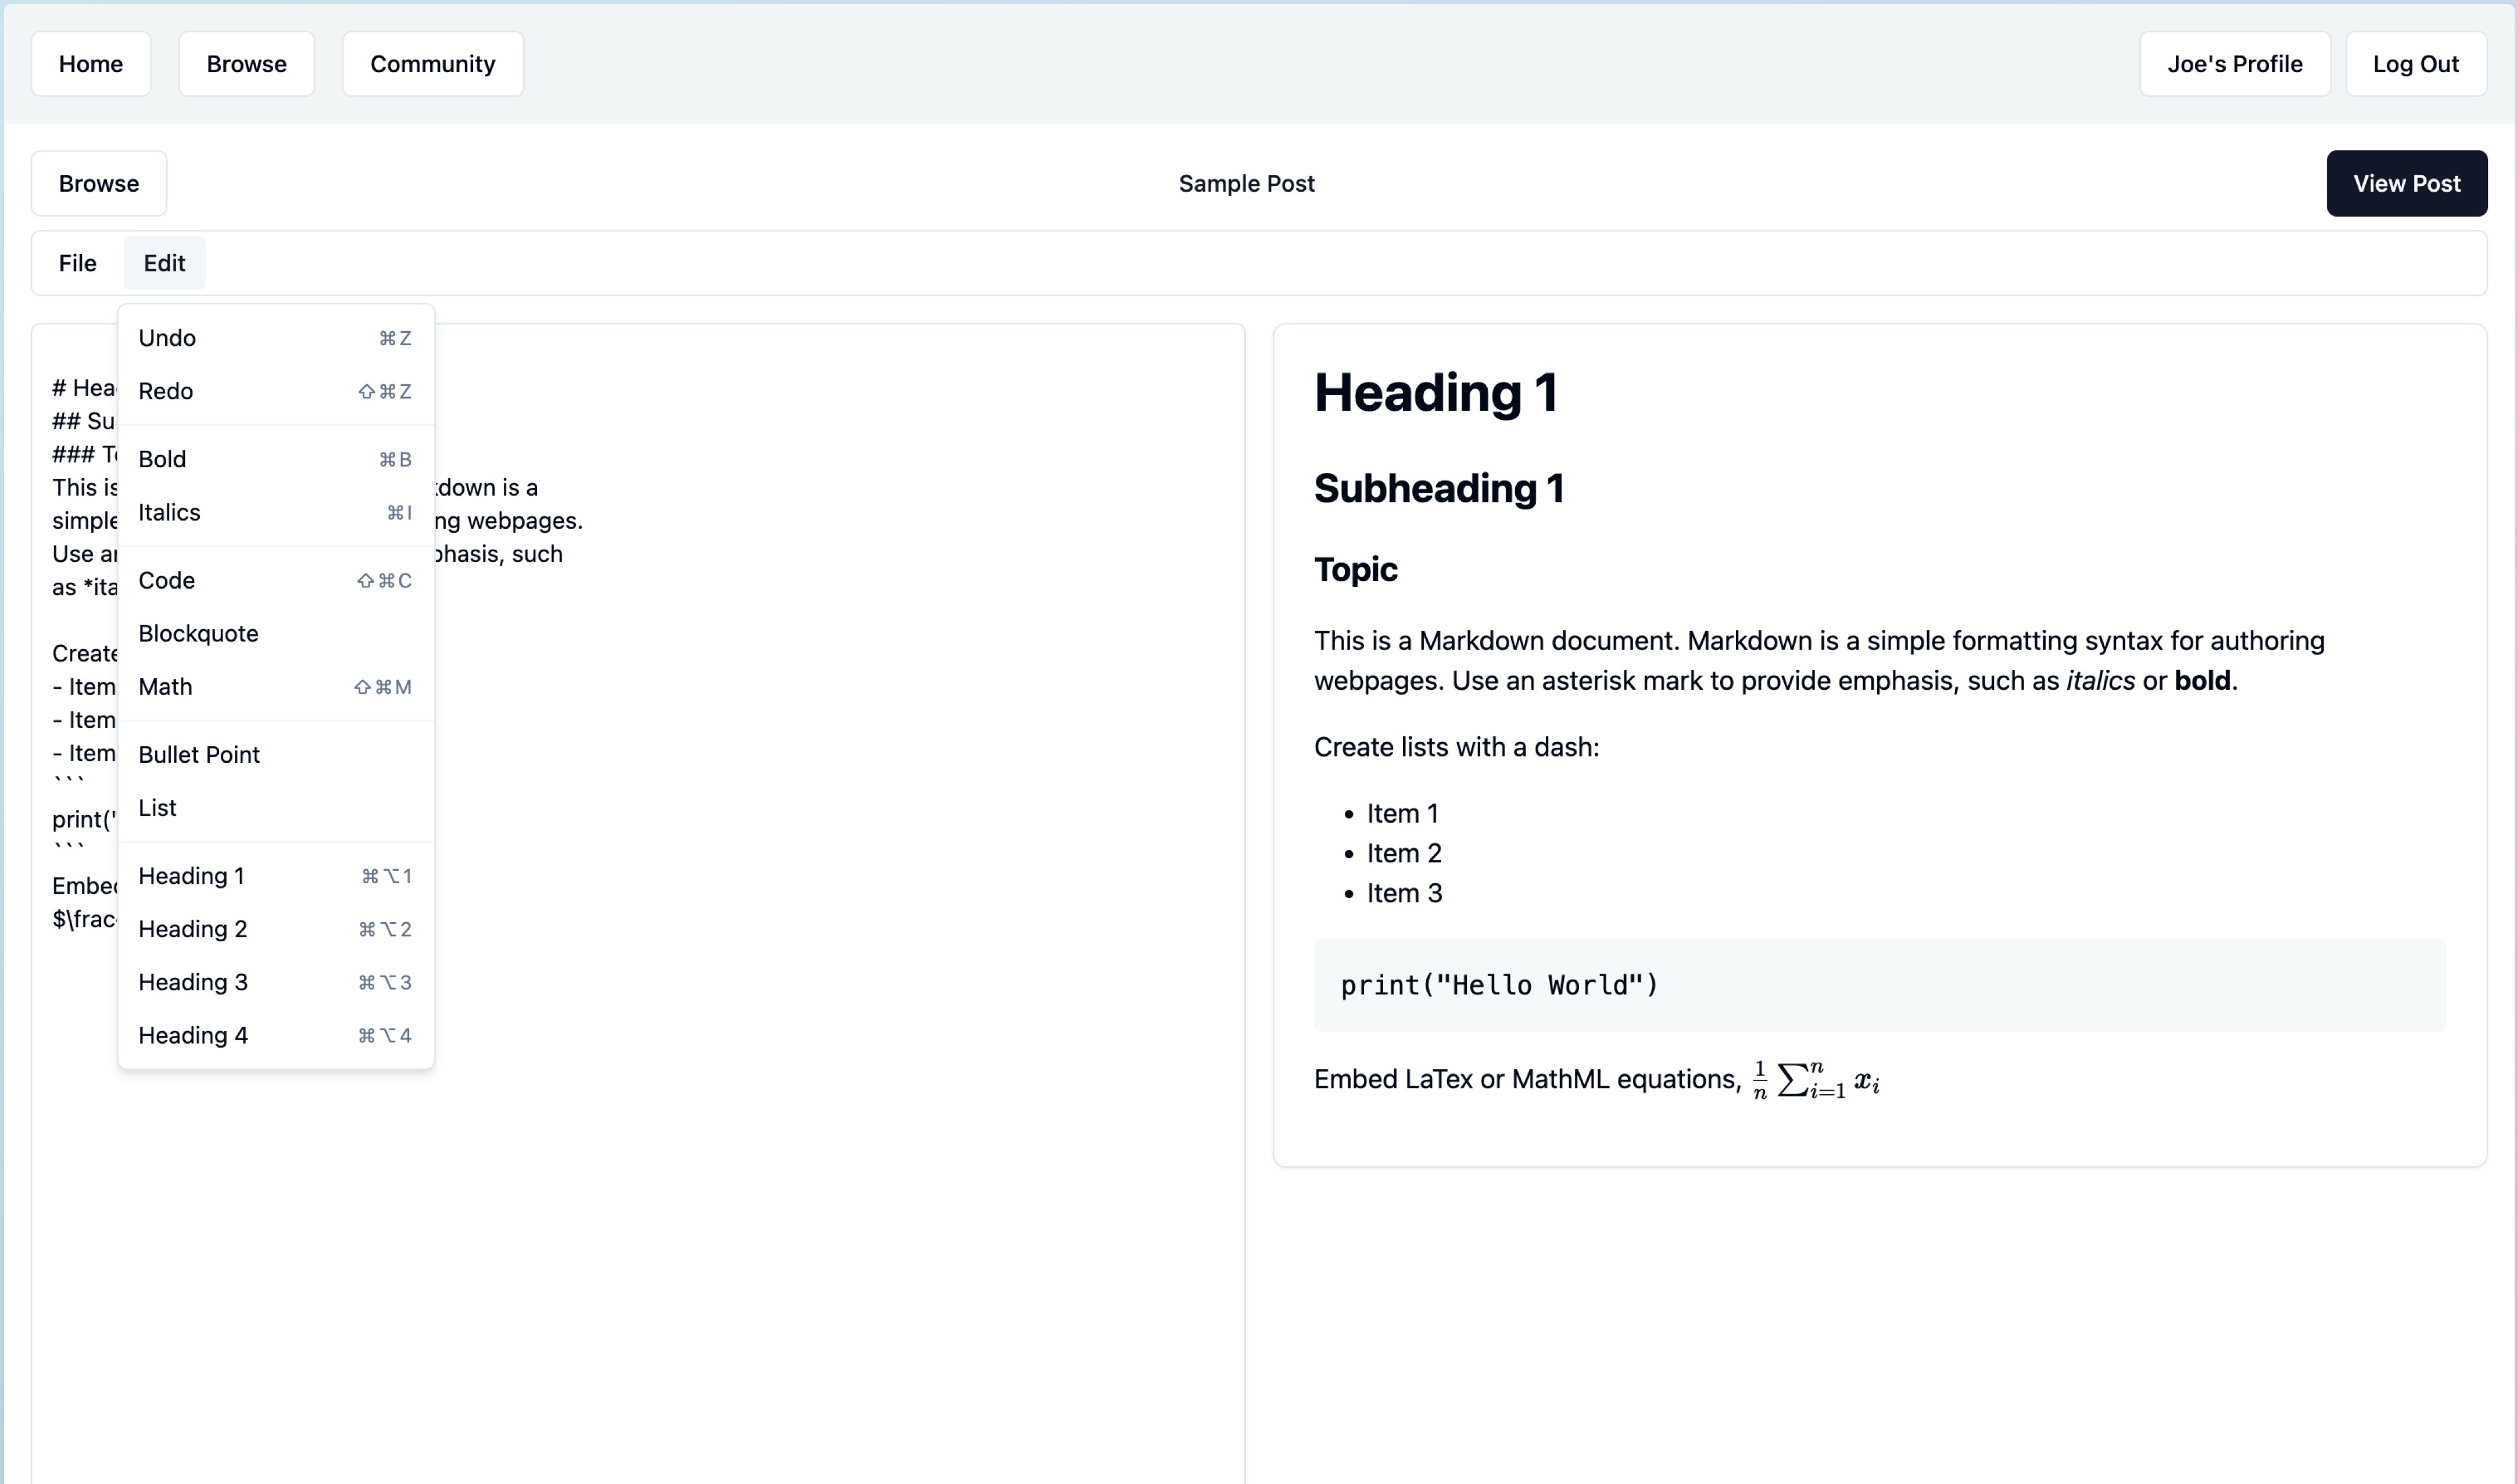2517x1484 pixels.
Task: Click the large Heading 1 title in preview
Action: tap(1435, 392)
